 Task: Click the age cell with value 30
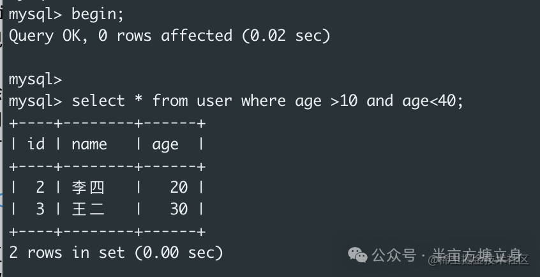tap(179, 209)
